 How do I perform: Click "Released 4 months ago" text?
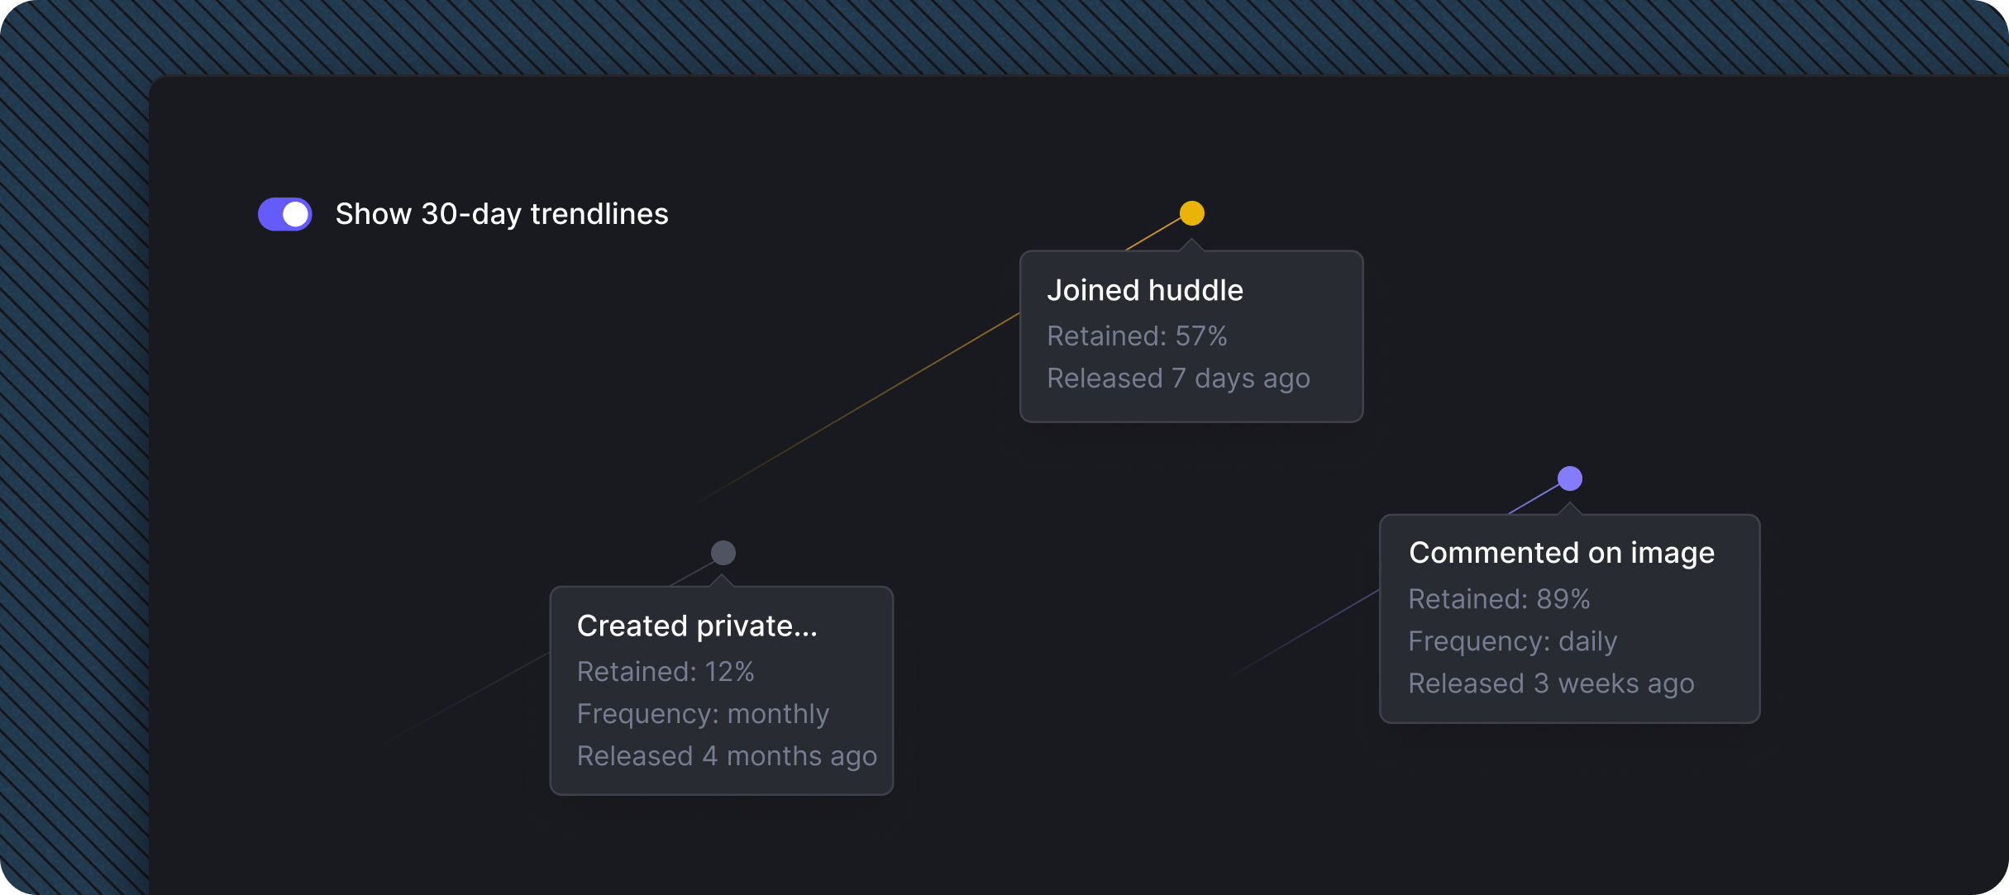(726, 755)
